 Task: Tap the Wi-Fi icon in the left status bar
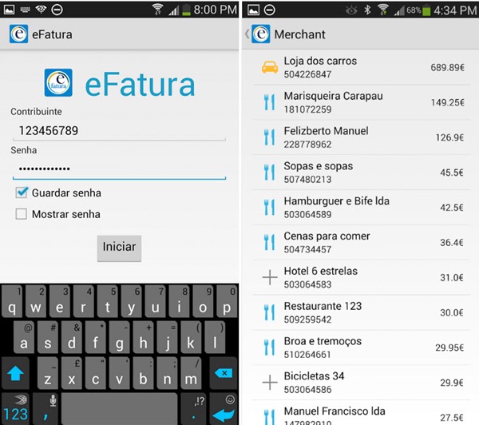pos(157,9)
